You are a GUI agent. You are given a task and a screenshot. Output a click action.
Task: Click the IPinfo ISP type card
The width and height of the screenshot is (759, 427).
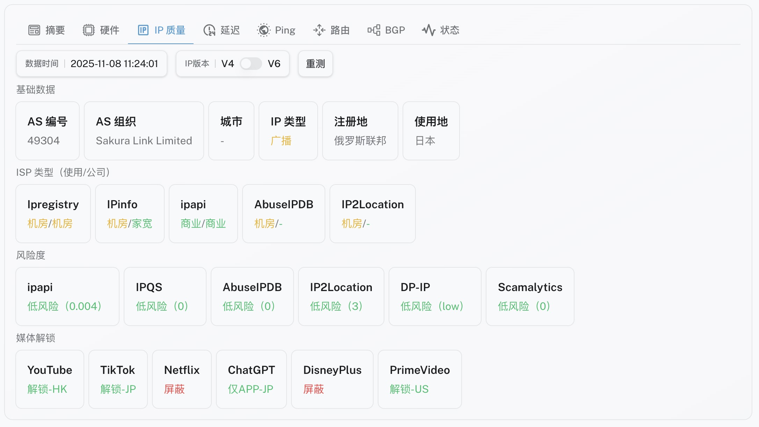pos(130,213)
